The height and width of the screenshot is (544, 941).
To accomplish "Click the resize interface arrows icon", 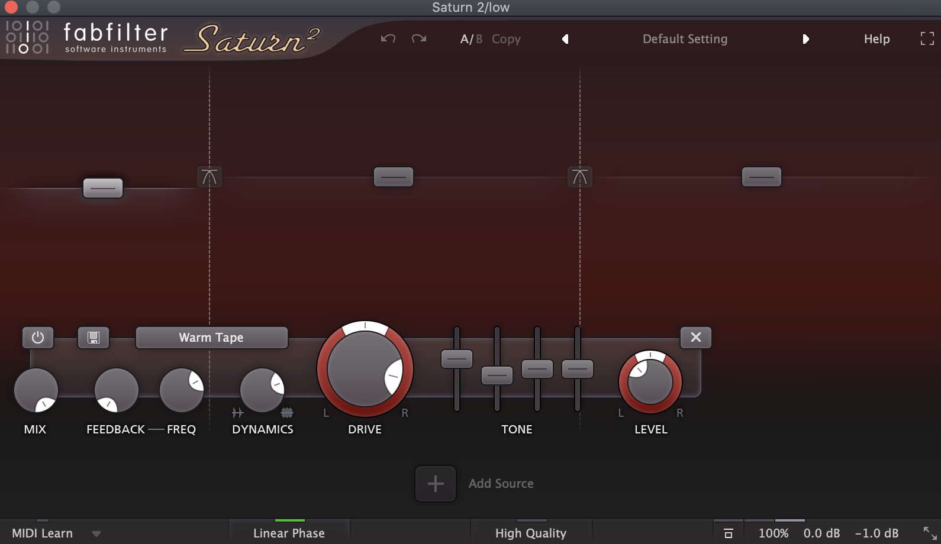I will point(930,533).
